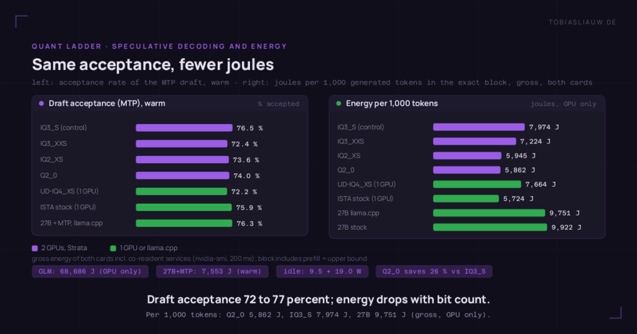Viewport: 637px width, 334px height.
Task: Select the green 1 GPU or llama.cpp legend swatch
Action: coord(113,248)
